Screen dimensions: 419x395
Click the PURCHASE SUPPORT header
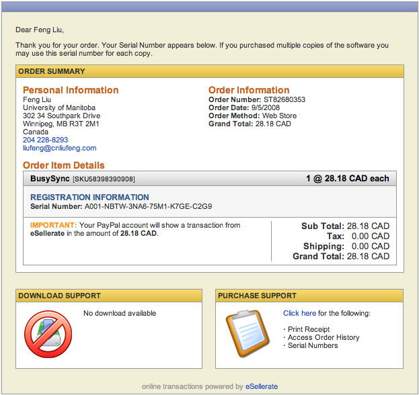tap(309, 296)
